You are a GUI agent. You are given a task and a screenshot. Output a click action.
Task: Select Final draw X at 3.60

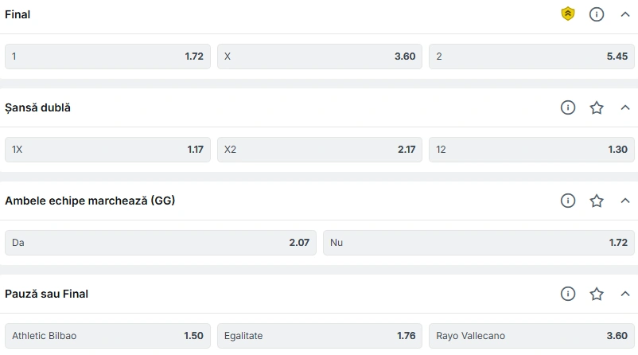320,57
